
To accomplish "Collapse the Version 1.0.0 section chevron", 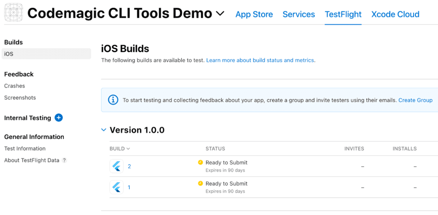I will coord(104,130).
